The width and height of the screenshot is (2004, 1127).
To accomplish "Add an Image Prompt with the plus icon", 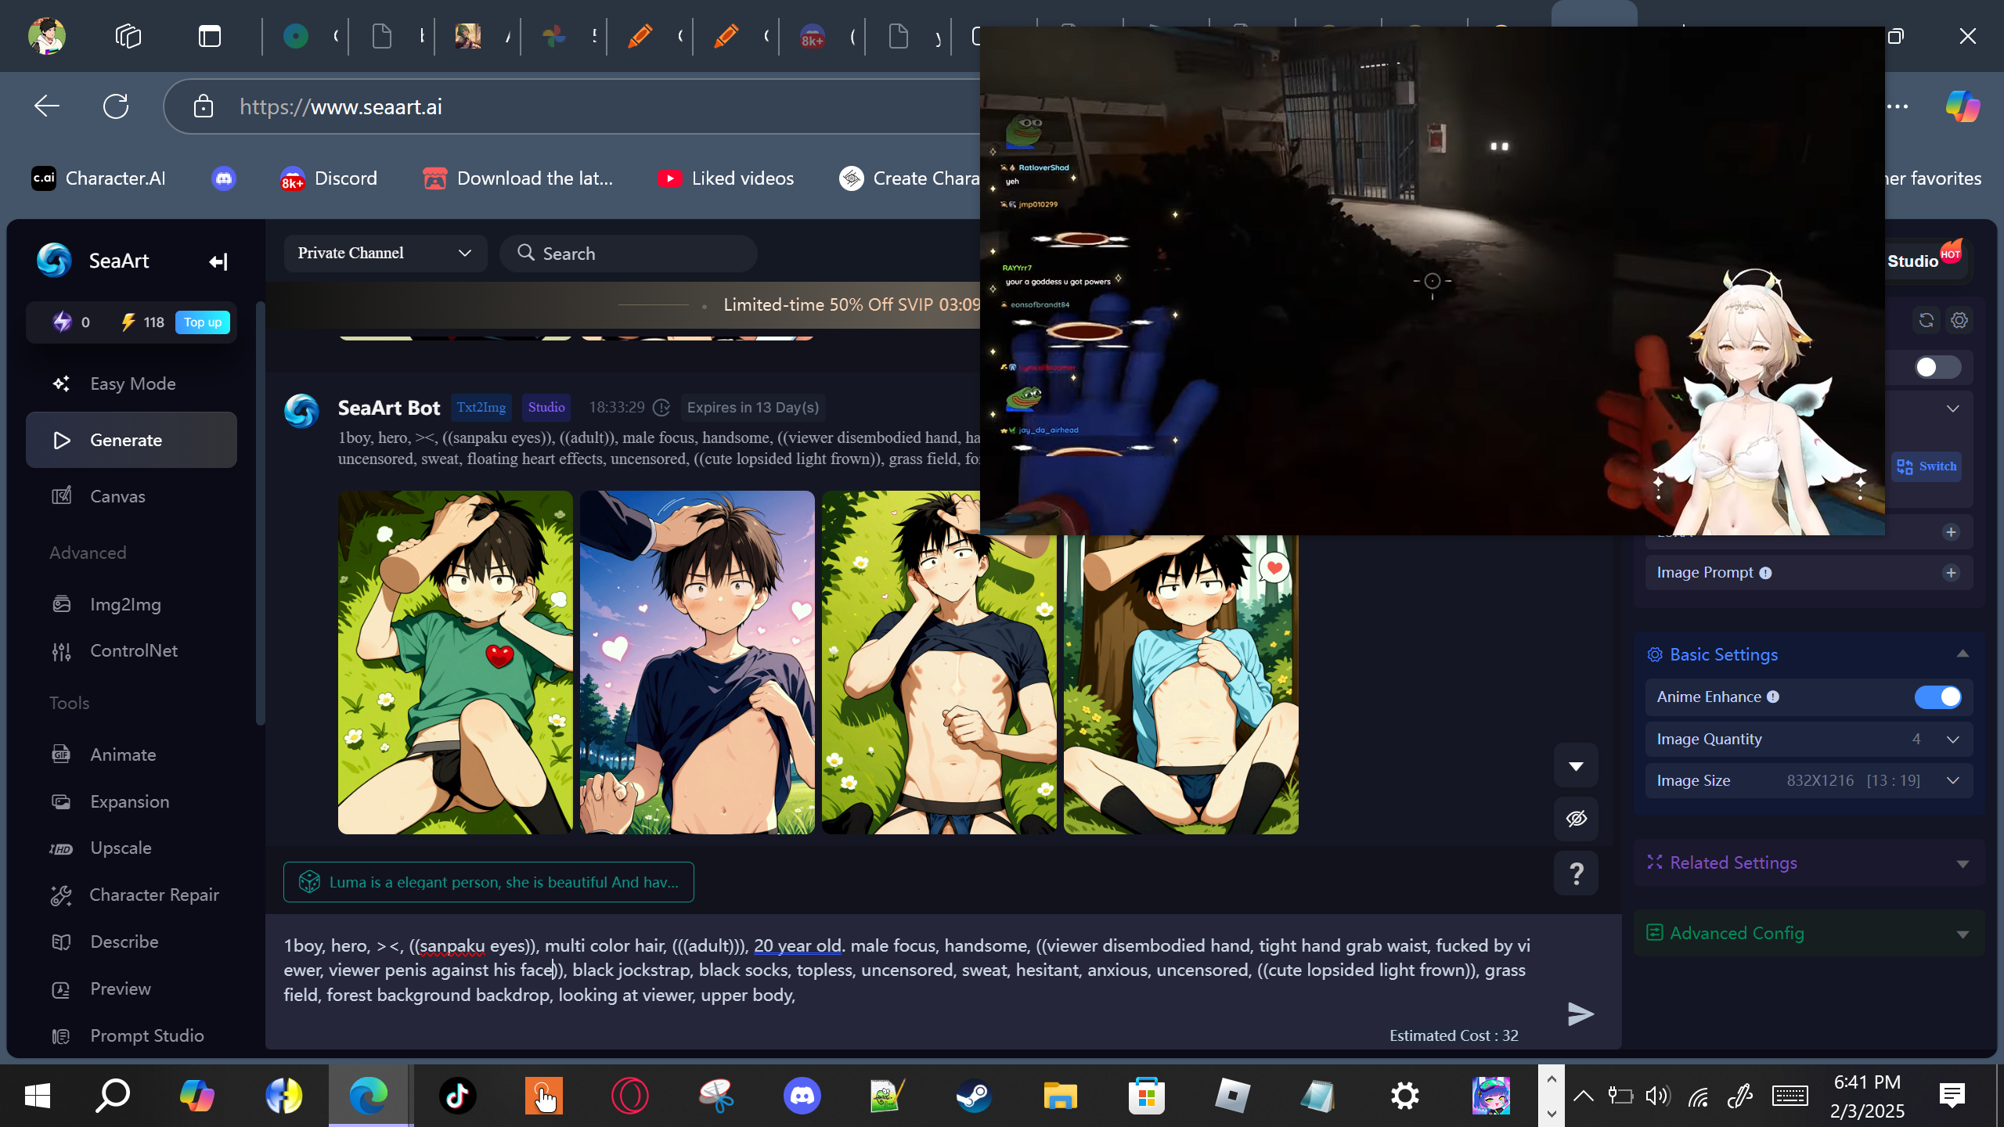I will click(1951, 573).
